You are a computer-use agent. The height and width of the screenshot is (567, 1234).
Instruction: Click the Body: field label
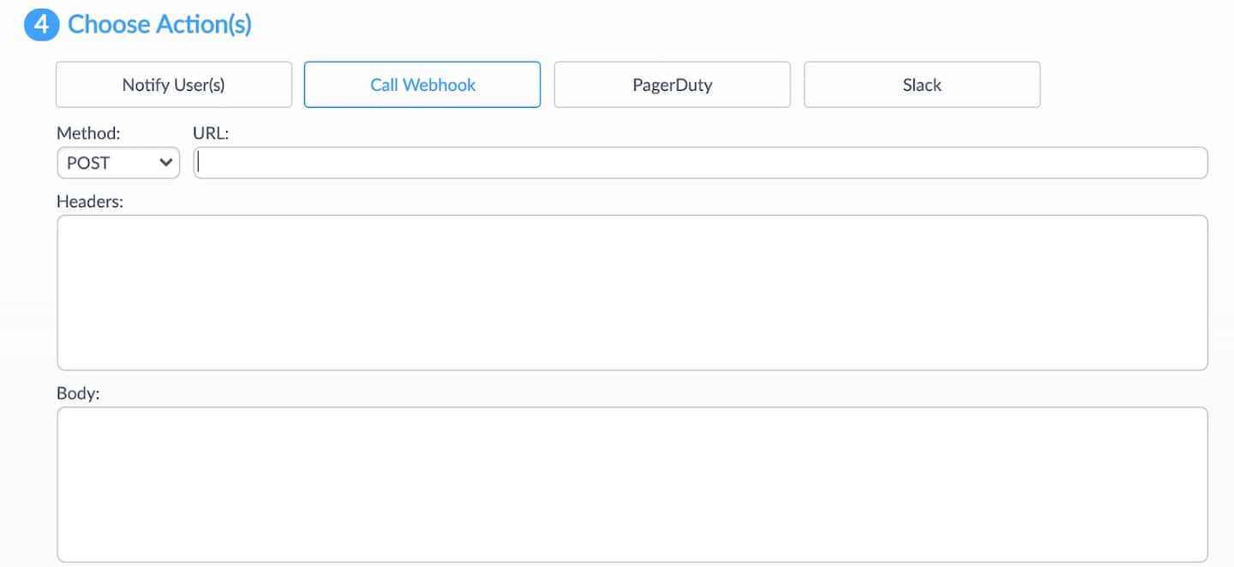[x=79, y=393]
